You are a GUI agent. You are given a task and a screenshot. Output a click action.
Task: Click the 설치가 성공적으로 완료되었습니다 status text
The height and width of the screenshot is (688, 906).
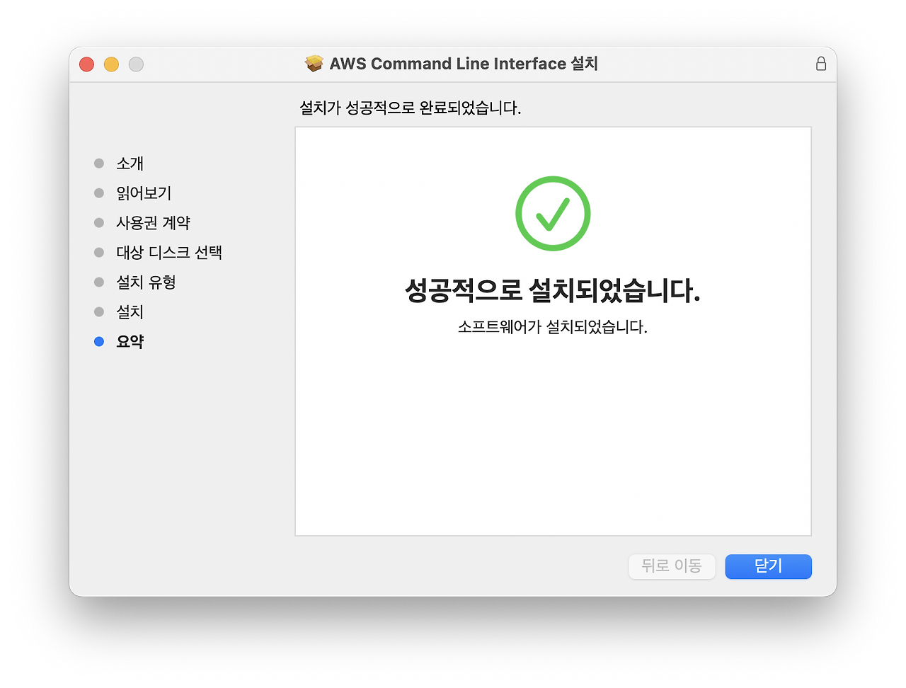click(x=409, y=108)
